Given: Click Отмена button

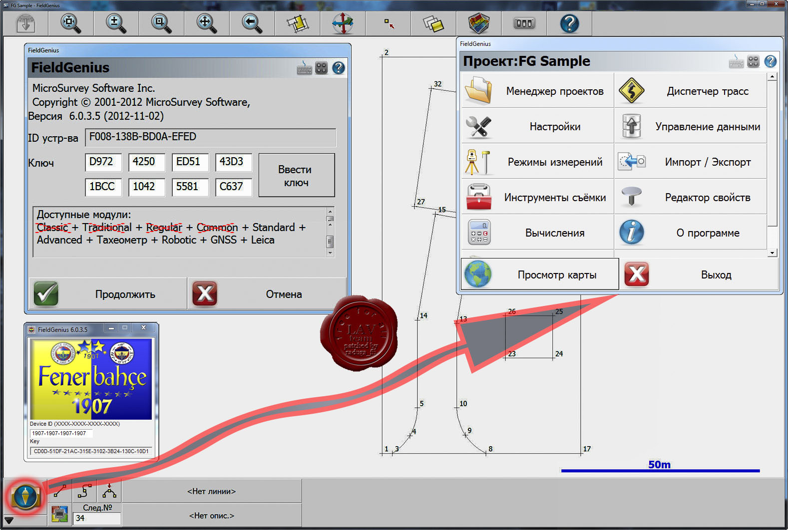Looking at the screenshot, I should tap(267, 294).
